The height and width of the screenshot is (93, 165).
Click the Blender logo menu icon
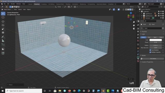point(2,4)
